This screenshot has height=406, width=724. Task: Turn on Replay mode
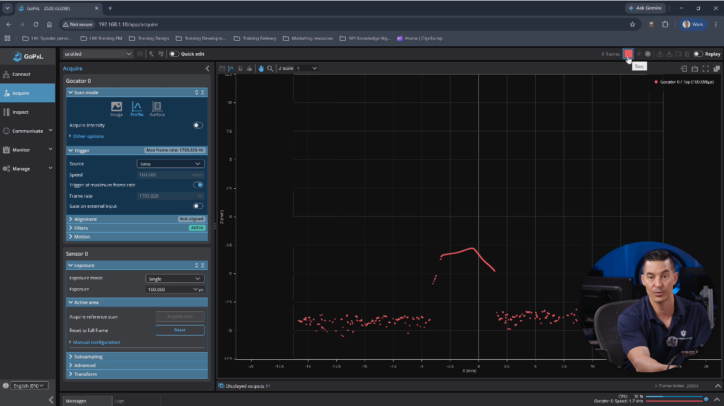698,54
